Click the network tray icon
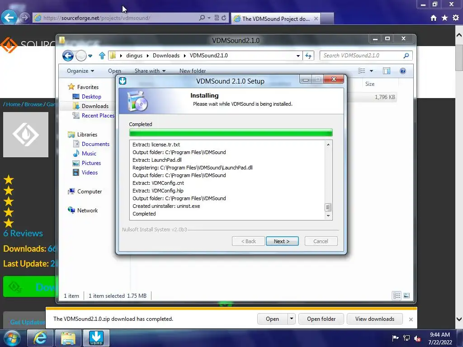The image size is (463, 347). (406, 338)
